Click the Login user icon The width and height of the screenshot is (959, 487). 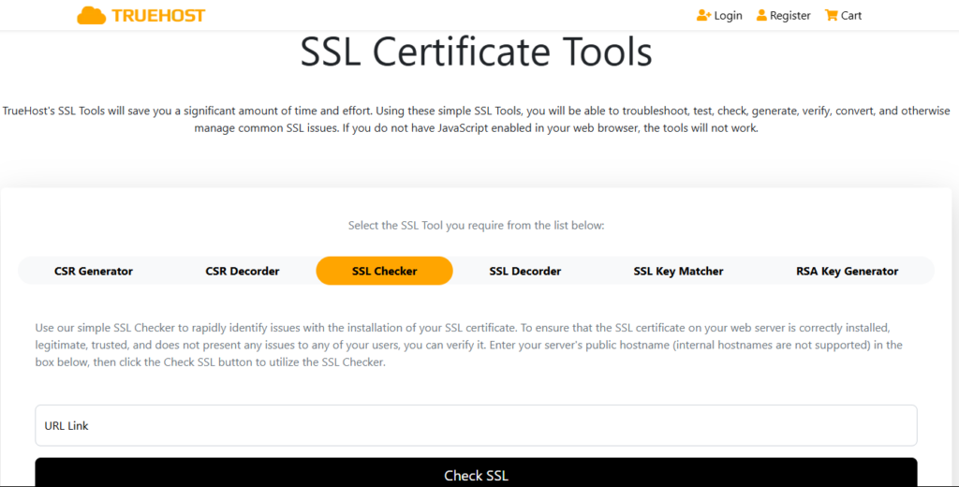(x=703, y=15)
